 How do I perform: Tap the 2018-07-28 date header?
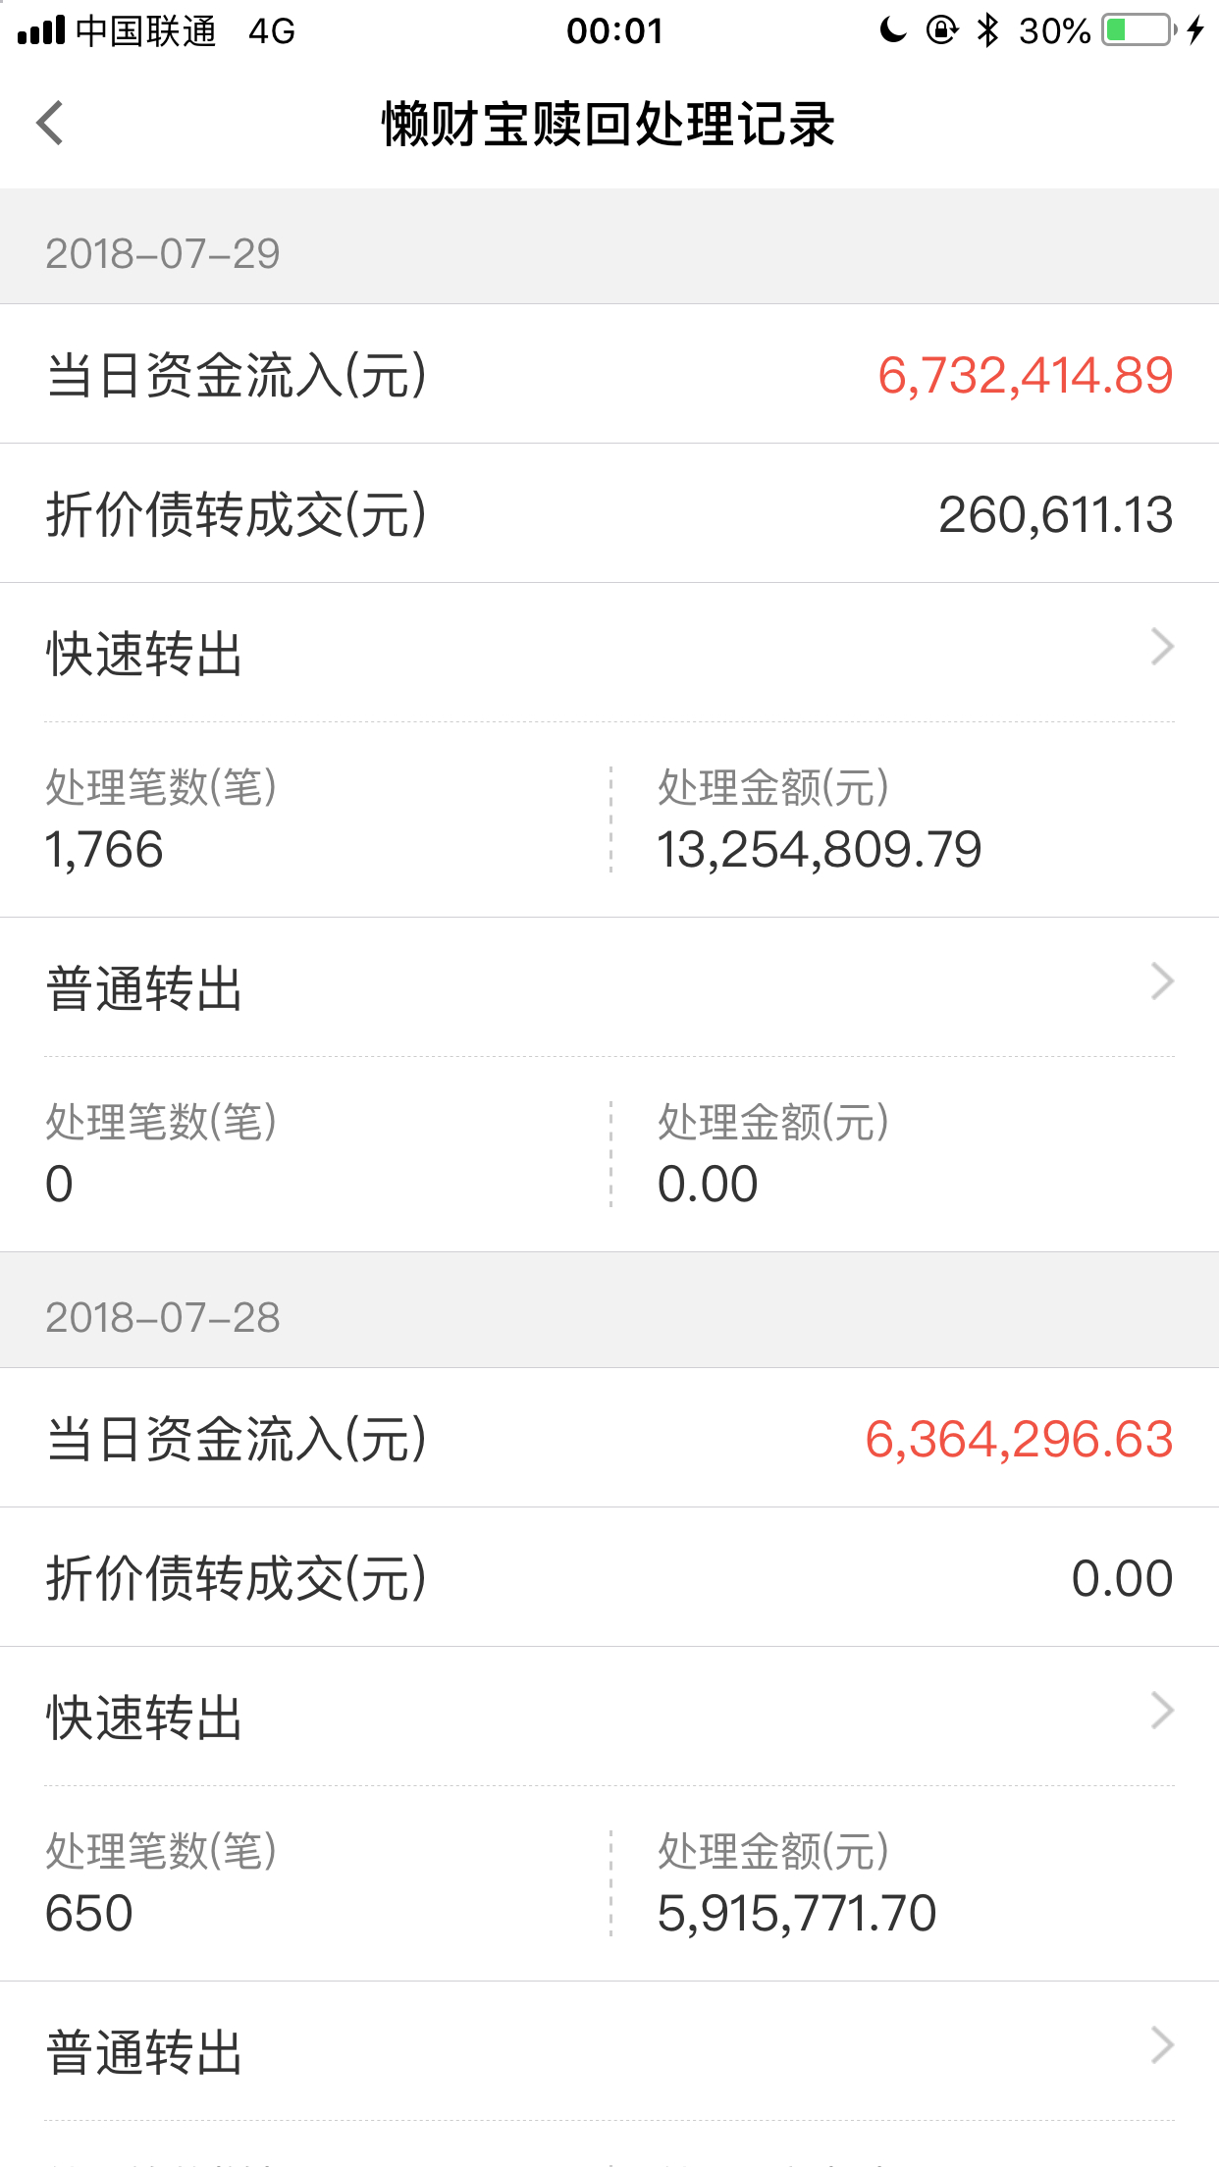tap(163, 1318)
